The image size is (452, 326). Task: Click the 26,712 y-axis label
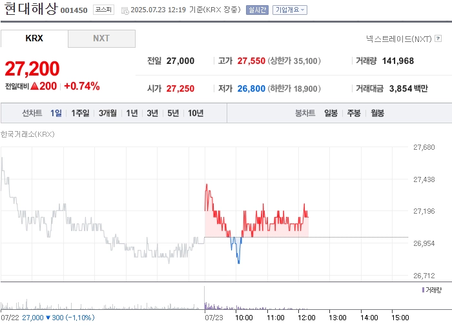coord(424,276)
